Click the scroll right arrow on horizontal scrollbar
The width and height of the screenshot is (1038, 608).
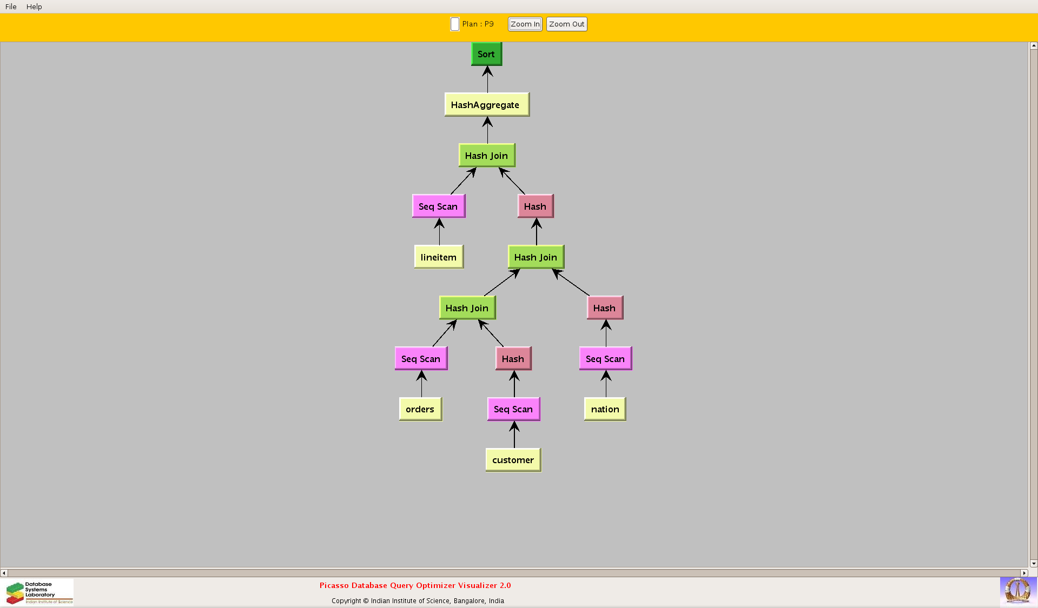1024,573
